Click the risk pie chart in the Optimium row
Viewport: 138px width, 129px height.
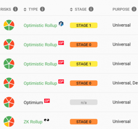tap(9, 102)
